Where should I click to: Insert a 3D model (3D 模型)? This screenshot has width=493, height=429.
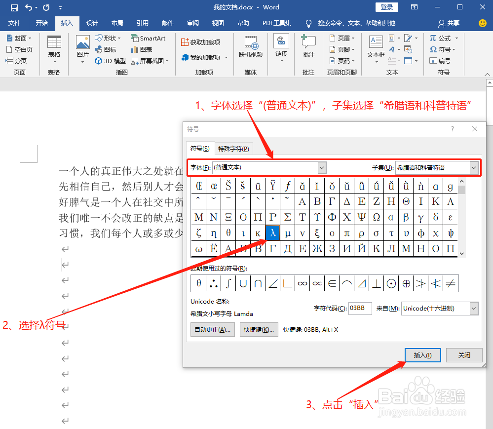(111, 61)
